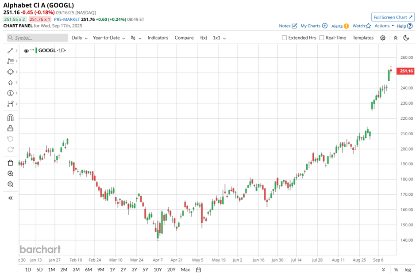Viewport: 416px width, 277px height.
Task: Click the 251.16 current price label
Action: coord(406,71)
